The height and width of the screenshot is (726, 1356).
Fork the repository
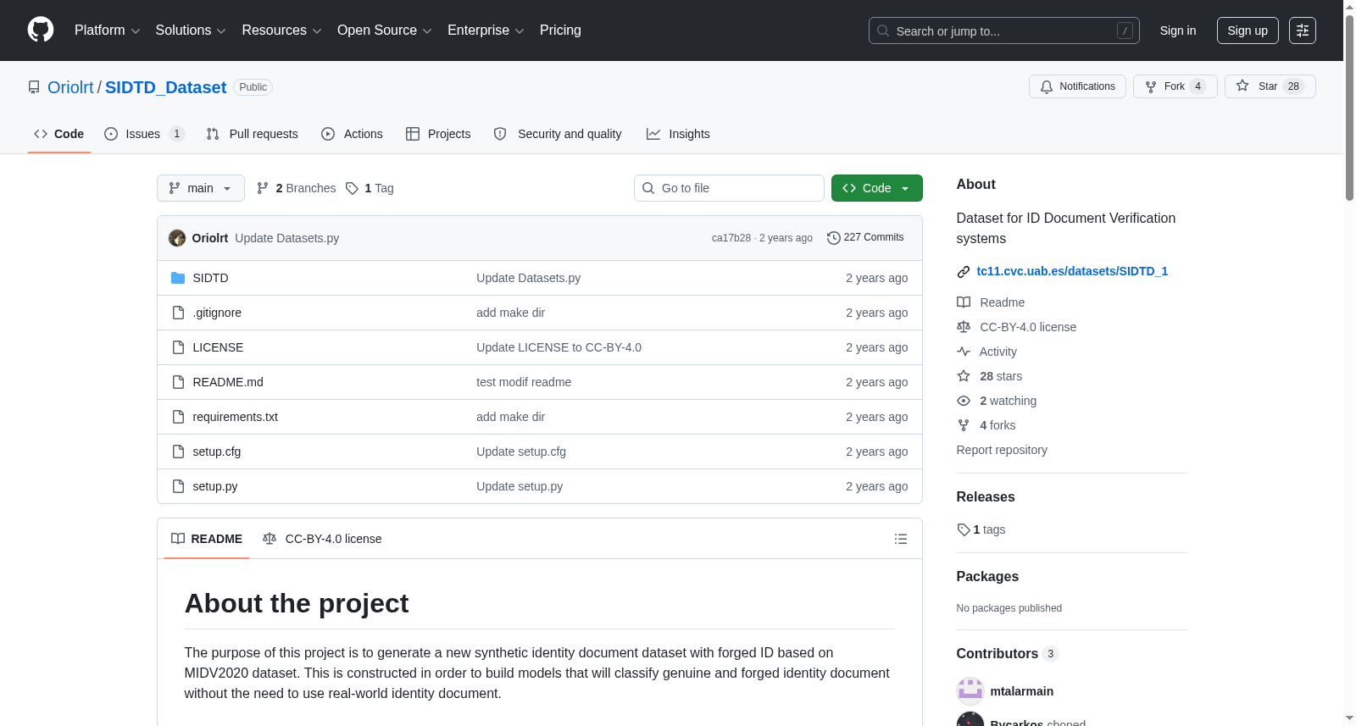1175,86
